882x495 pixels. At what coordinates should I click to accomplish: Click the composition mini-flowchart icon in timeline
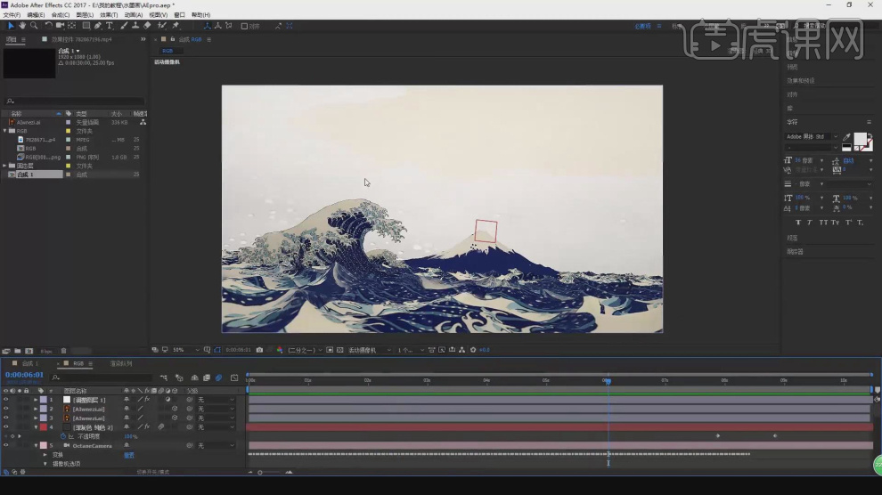tap(164, 378)
